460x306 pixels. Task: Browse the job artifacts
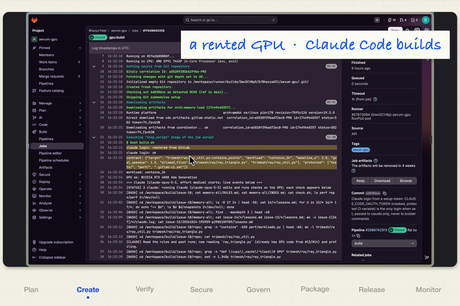tap(406, 181)
